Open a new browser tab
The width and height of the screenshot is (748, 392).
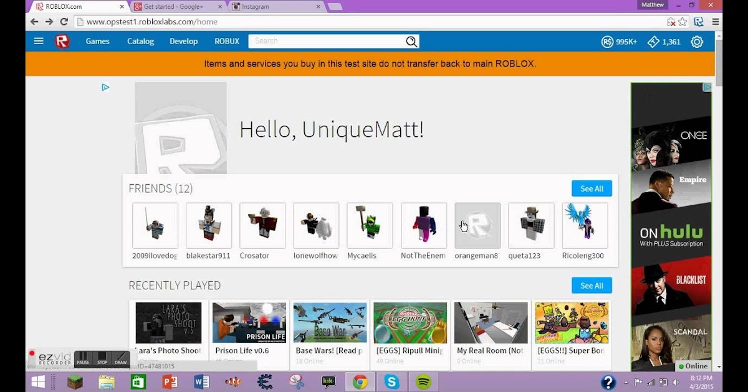[335, 7]
